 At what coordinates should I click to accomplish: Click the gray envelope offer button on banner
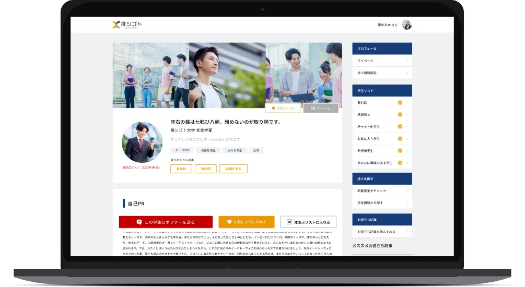coord(321,108)
